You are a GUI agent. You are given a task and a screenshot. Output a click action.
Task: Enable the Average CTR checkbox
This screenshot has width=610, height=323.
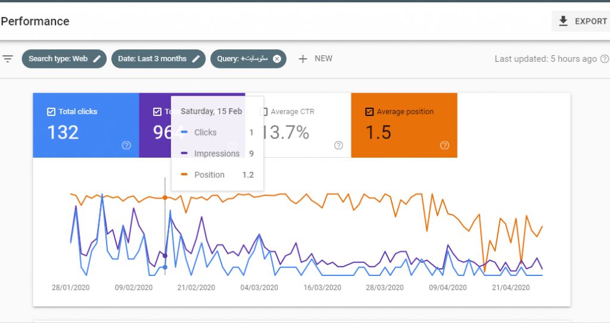[263, 112]
